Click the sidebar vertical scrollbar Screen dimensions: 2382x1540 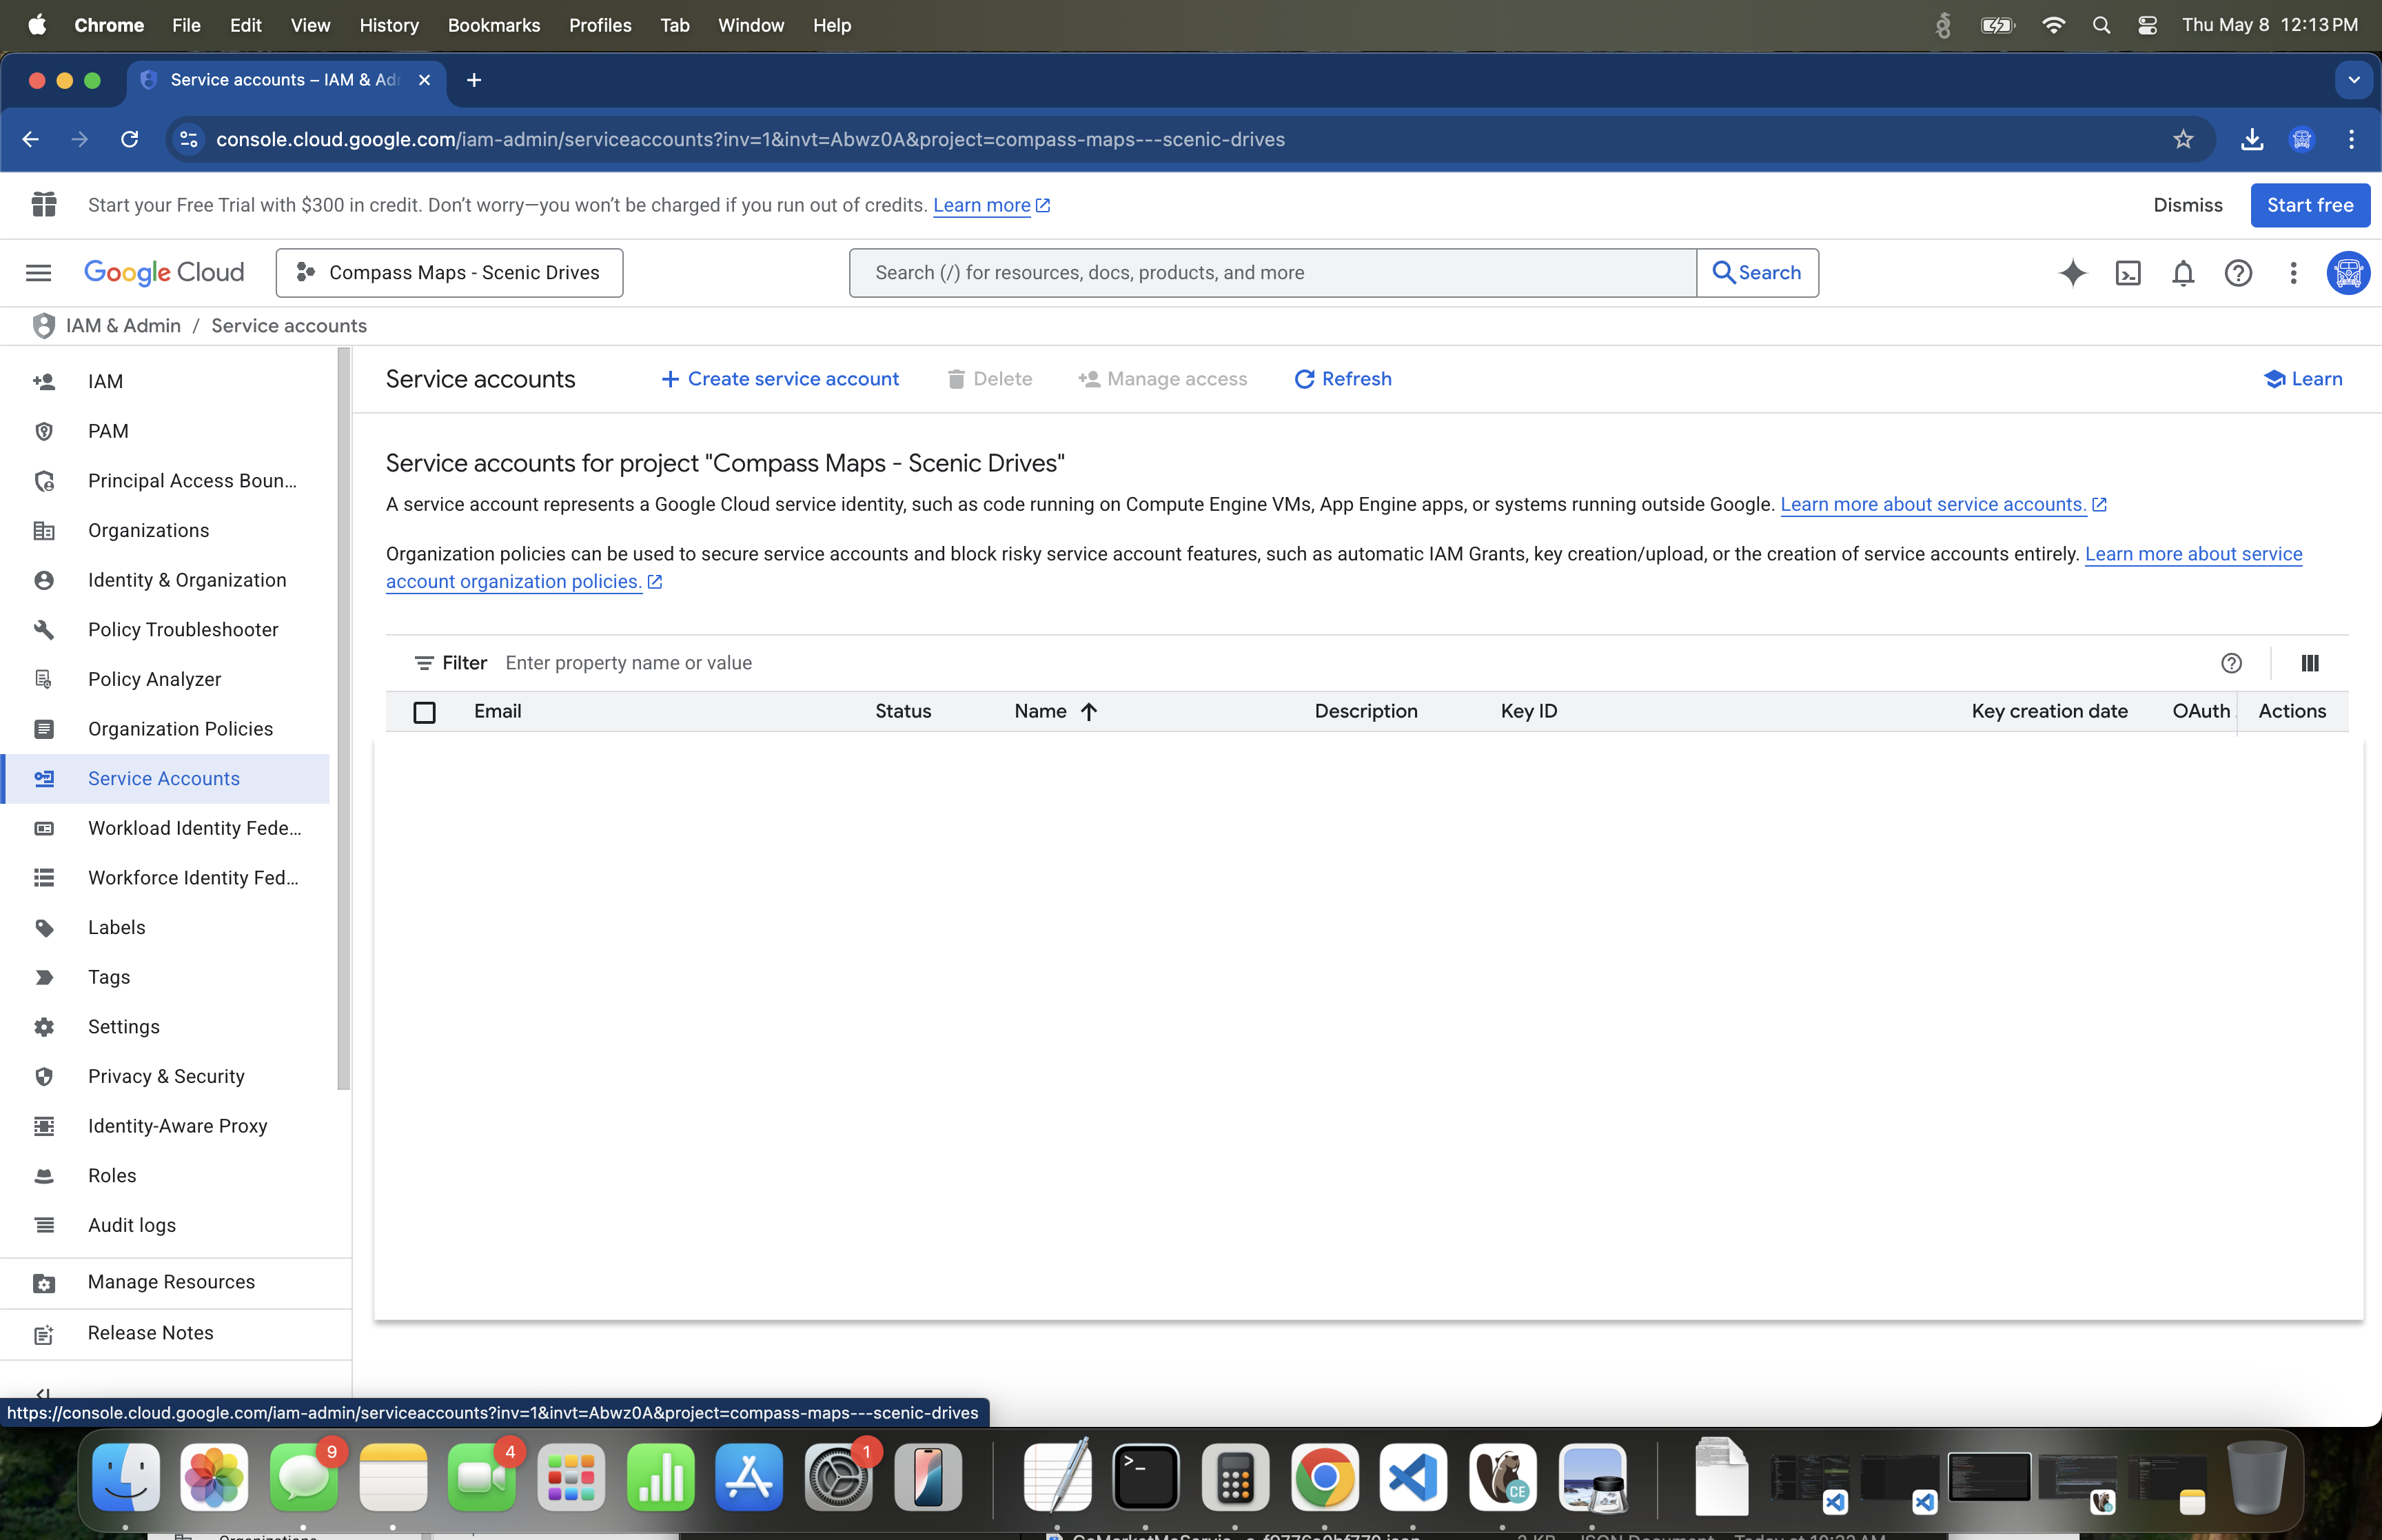(x=344, y=718)
